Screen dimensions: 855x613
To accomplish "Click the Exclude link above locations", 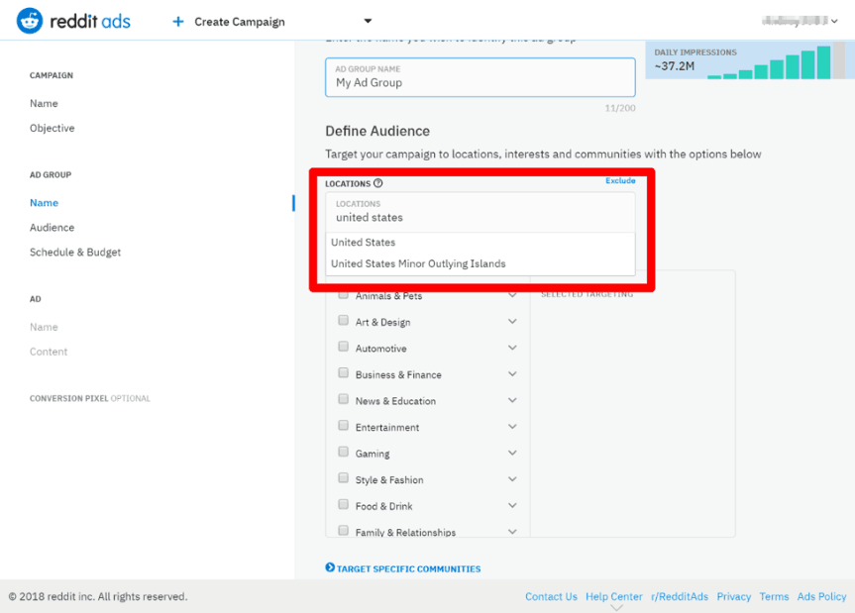I will tap(620, 181).
